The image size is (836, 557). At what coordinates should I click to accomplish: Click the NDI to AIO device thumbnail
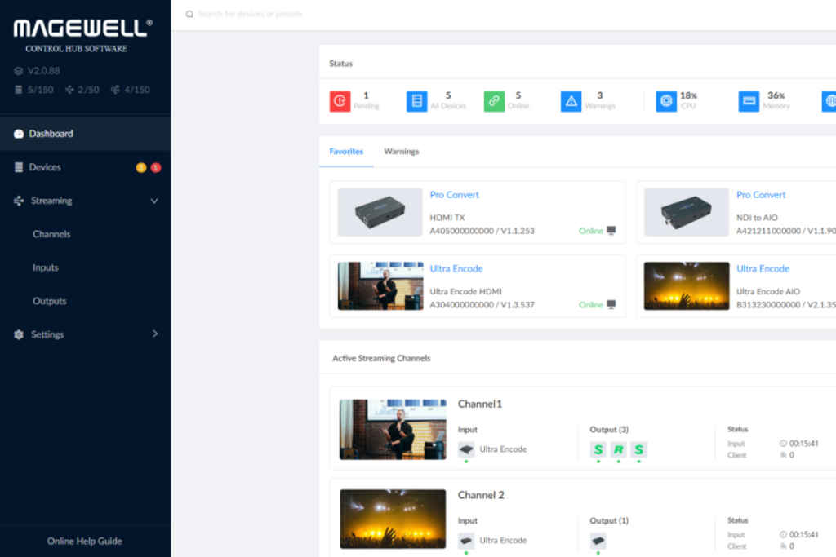click(686, 212)
